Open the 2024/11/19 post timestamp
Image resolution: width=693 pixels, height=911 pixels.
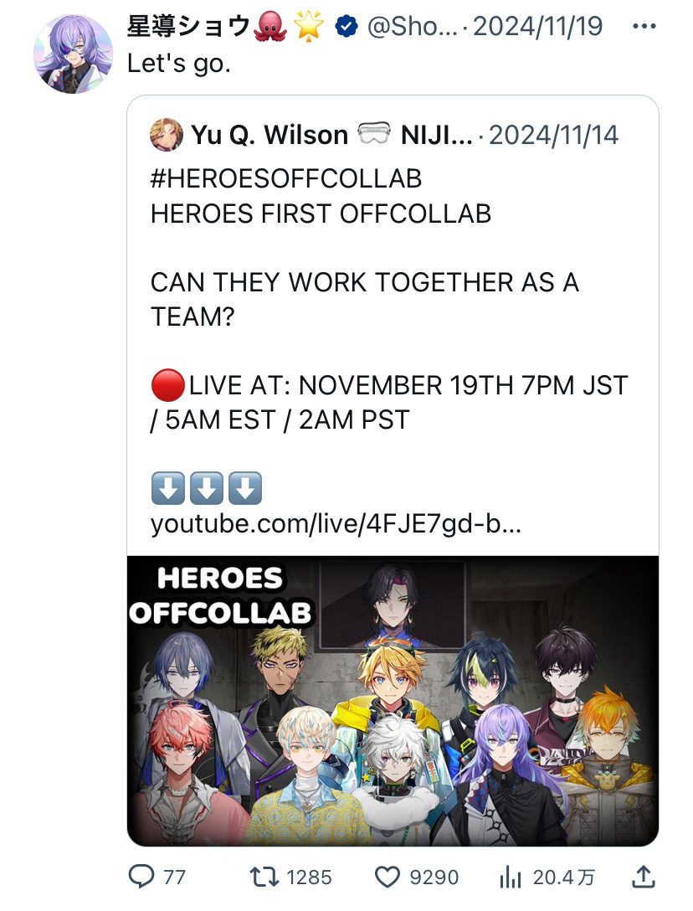click(538, 26)
